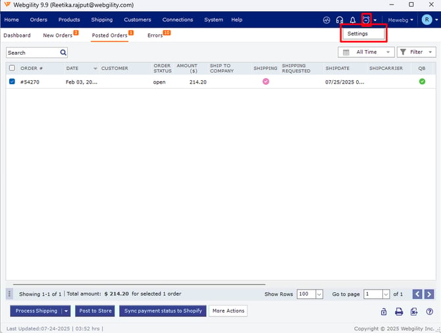
Task: Open the Show Rows combo box
Action: point(310,294)
